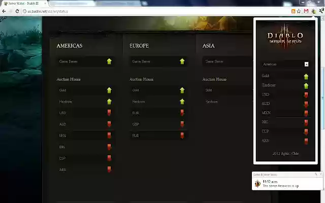Click Americas MXN red down arrow
The width and height of the screenshot is (325, 203).
[x=109, y=136]
